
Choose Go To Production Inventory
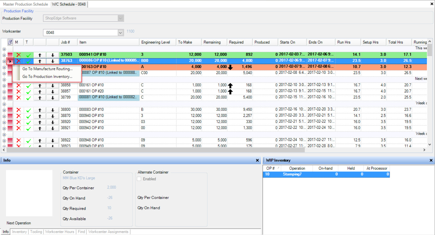pos(47,77)
